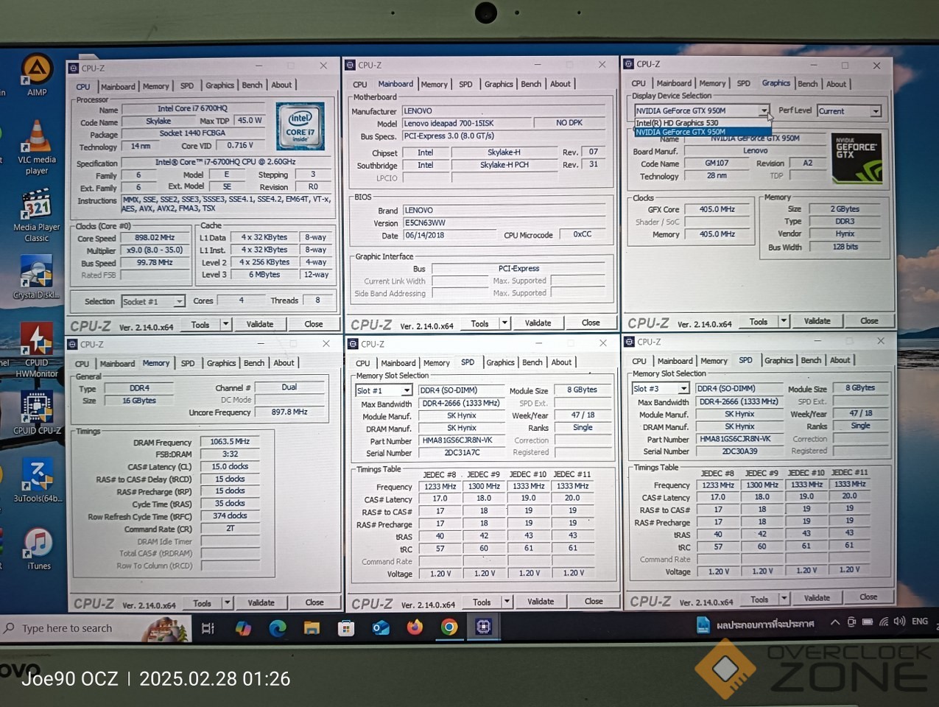
Task: Switch to CPU tab in Slot #1 window
Action: coord(363,363)
